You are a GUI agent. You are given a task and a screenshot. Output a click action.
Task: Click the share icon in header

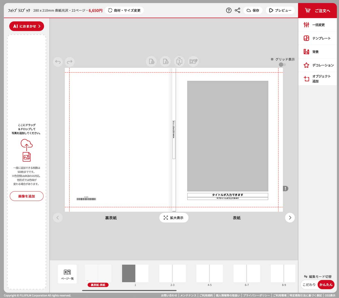[237, 10]
